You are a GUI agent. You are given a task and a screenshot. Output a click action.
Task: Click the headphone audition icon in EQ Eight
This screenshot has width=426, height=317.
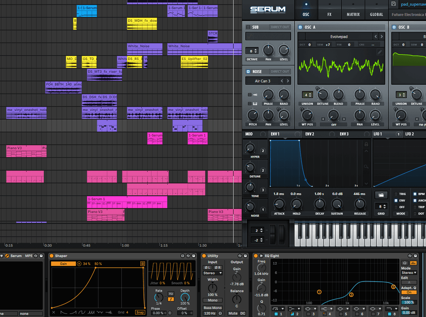405,263
